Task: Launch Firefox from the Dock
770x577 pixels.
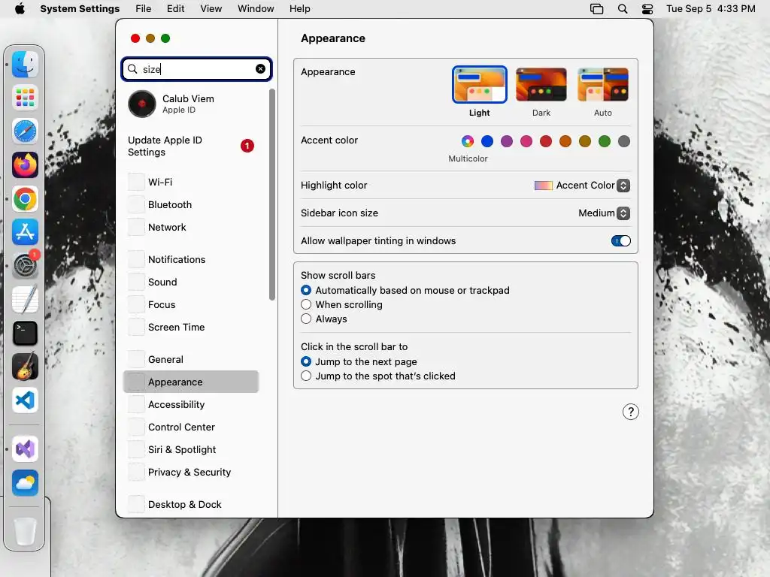Action: 25,165
